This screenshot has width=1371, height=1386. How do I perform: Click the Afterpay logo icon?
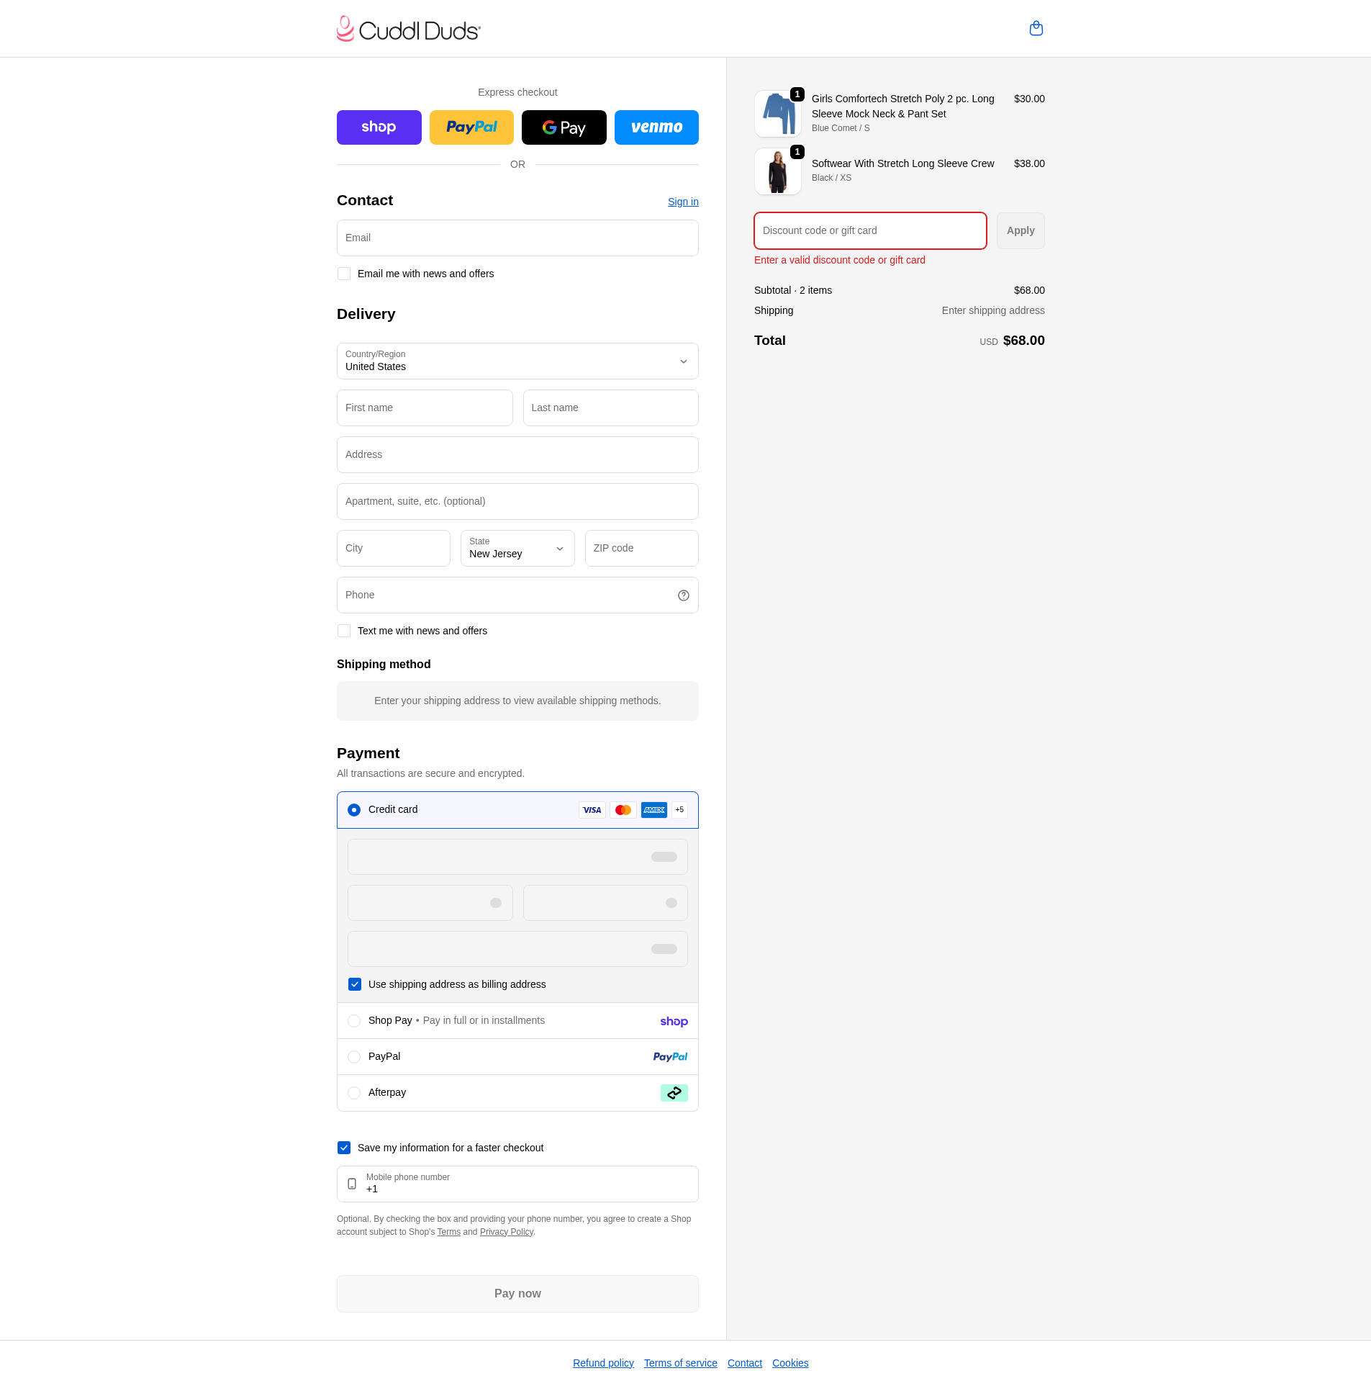pyautogui.click(x=674, y=1092)
